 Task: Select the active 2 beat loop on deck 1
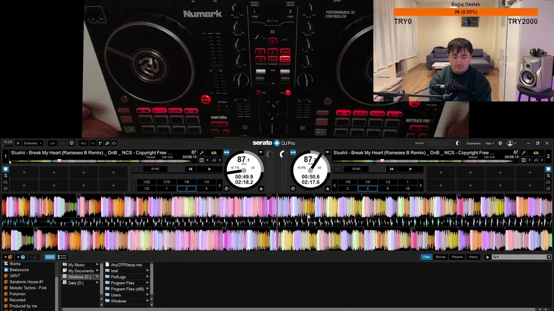pos(187,188)
